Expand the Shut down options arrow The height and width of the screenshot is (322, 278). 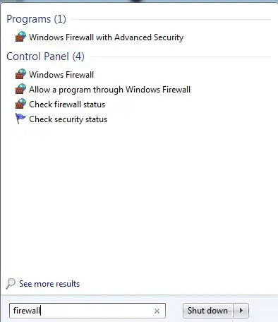[241, 311]
